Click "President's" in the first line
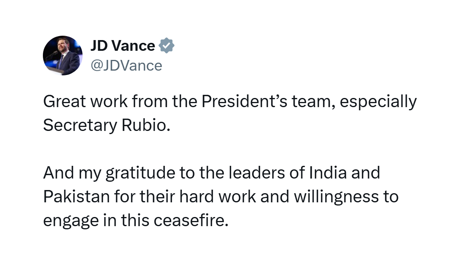 (245, 101)
